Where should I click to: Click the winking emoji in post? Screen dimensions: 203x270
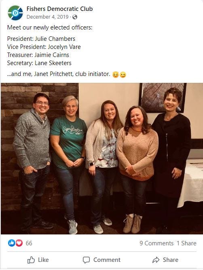pos(123,74)
